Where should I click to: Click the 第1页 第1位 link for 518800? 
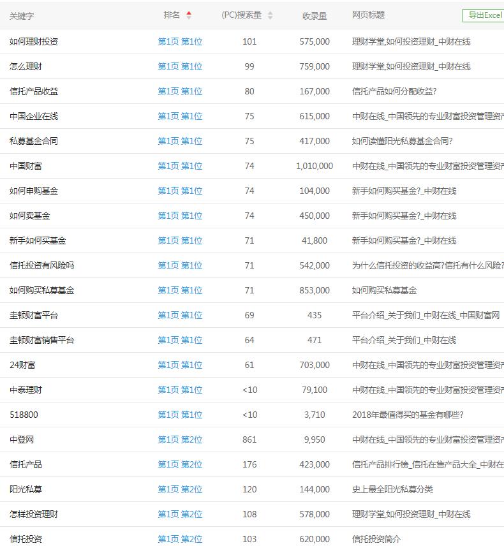click(x=180, y=415)
